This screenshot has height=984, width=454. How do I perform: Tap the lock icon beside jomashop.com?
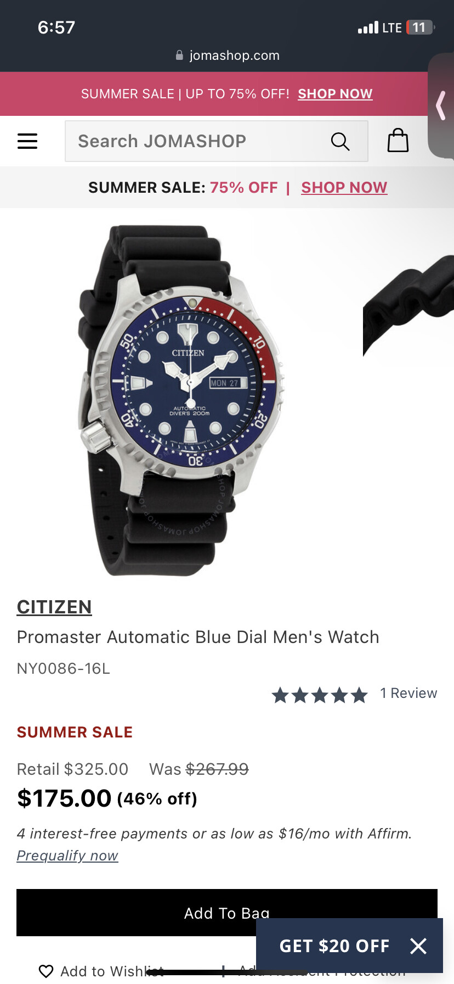click(179, 55)
